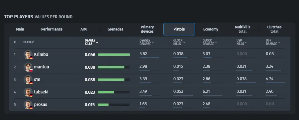The height and width of the screenshot is (120, 299).
Task: Open mantuu's player avatar
Action: coord(28,67)
